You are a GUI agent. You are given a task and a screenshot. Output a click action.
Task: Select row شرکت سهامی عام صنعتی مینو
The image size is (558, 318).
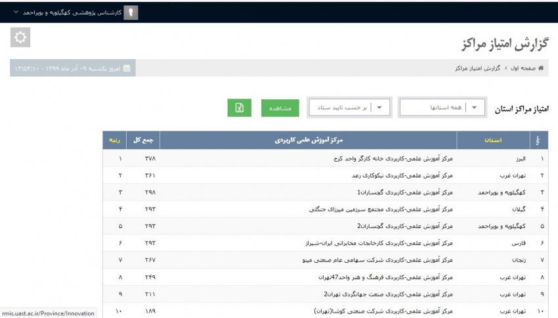point(325,260)
